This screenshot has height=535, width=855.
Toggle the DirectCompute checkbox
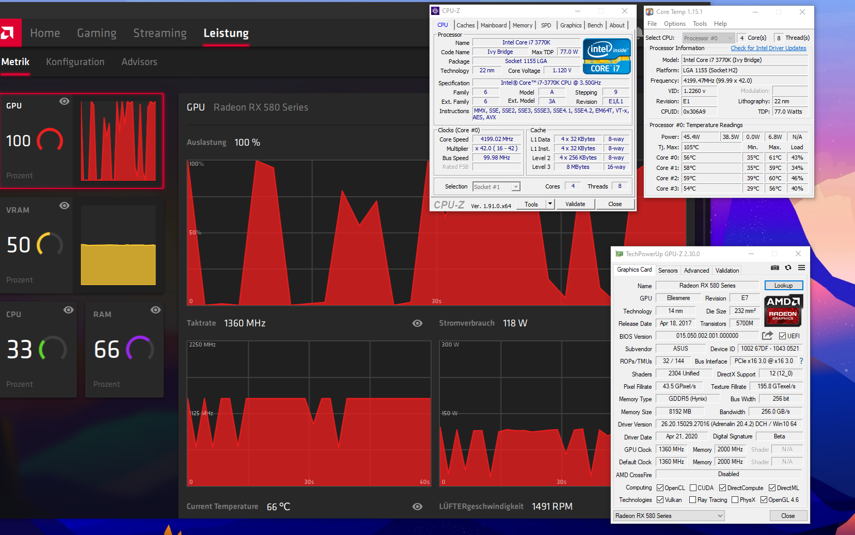click(x=722, y=488)
